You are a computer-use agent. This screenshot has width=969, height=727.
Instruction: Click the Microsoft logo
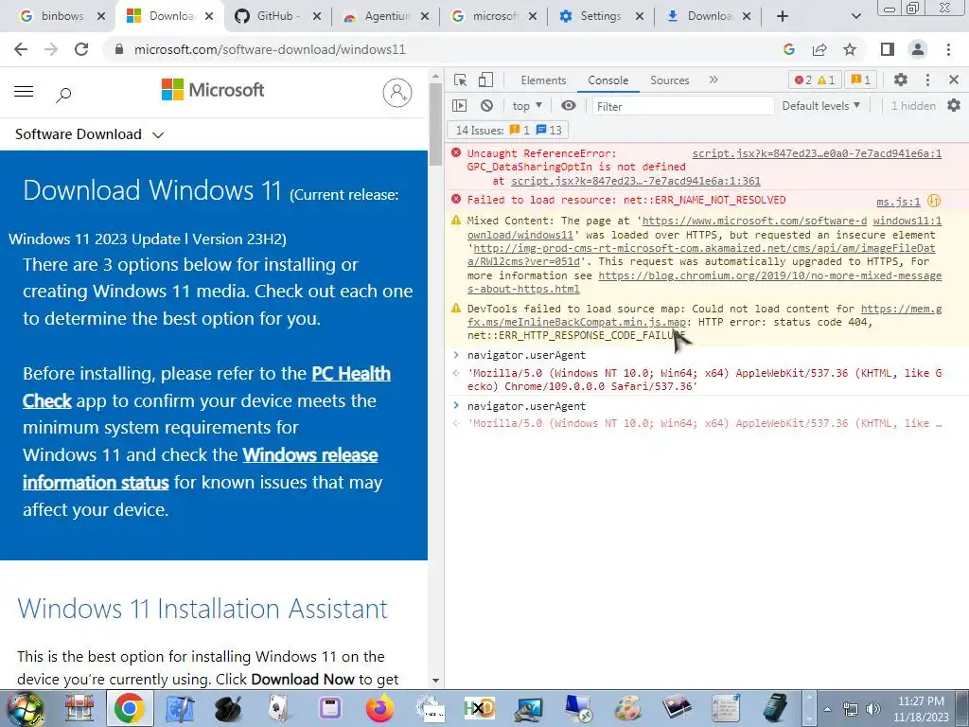213,90
